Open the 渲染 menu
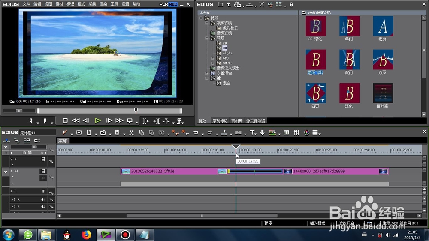Viewport: 429px width, 241px height. (103, 4)
